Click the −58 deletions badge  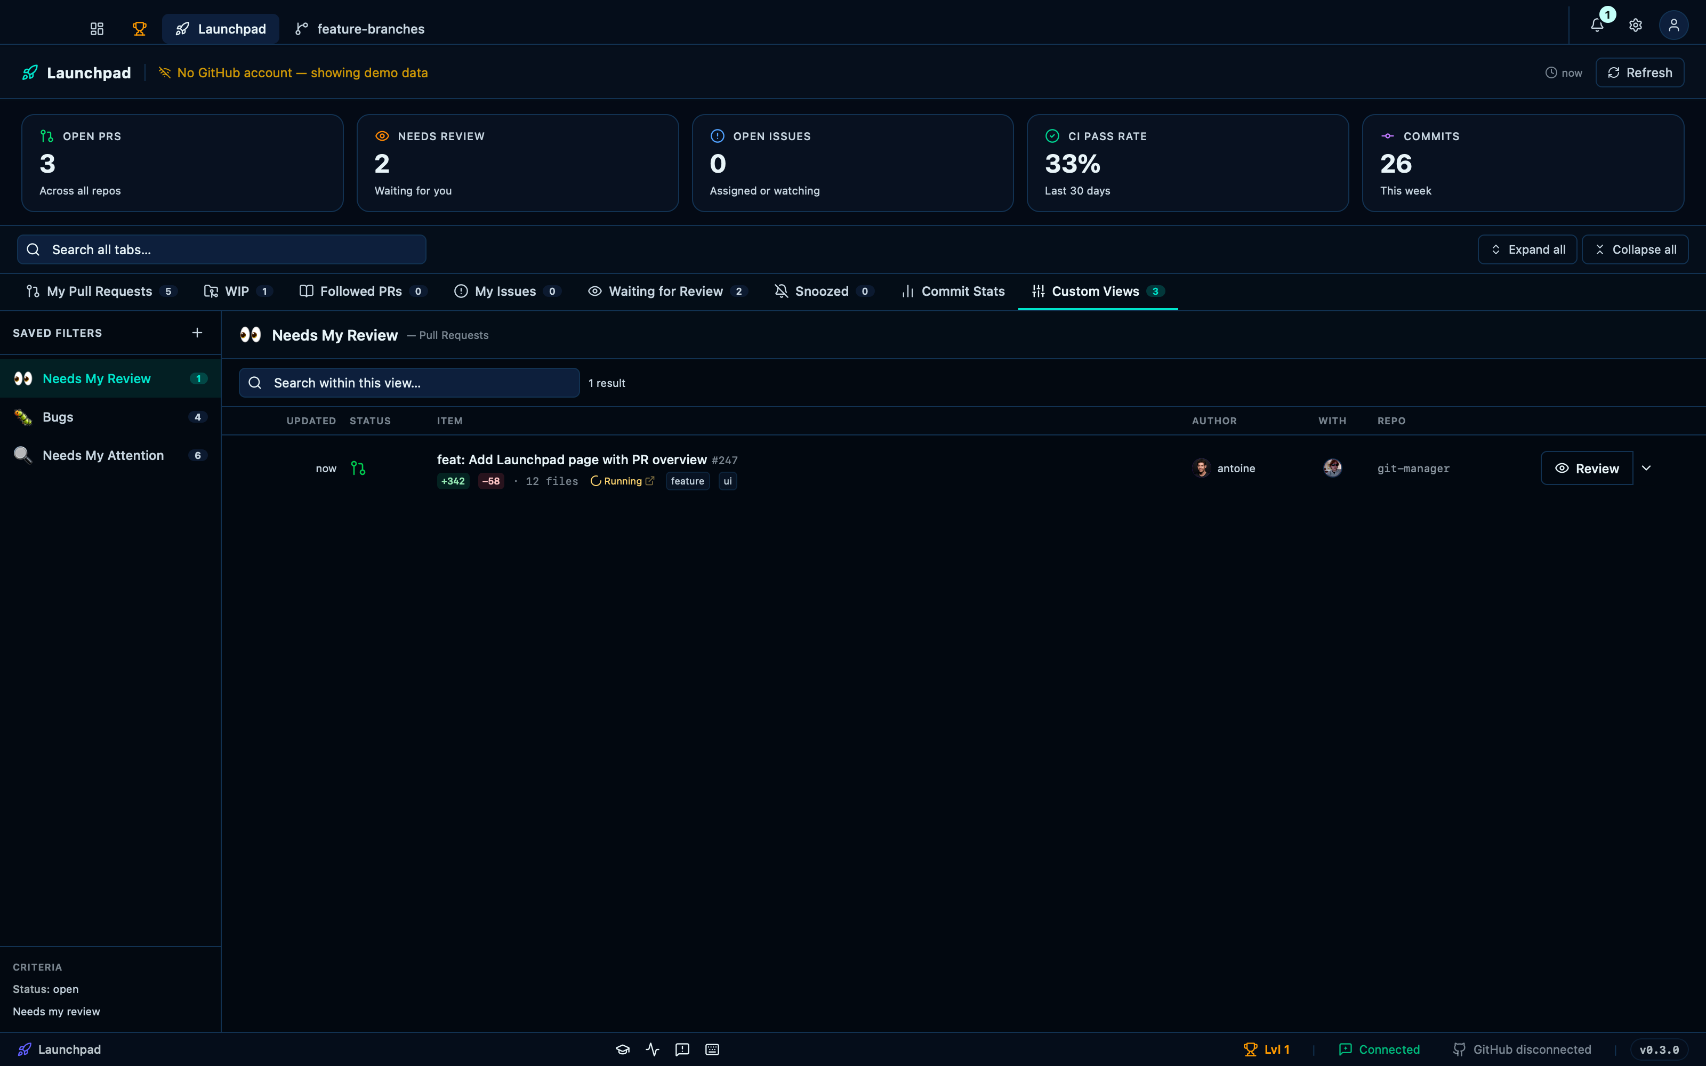[490, 481]
